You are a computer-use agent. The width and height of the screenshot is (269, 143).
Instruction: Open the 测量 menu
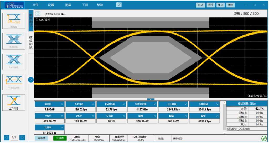(68, 5)
